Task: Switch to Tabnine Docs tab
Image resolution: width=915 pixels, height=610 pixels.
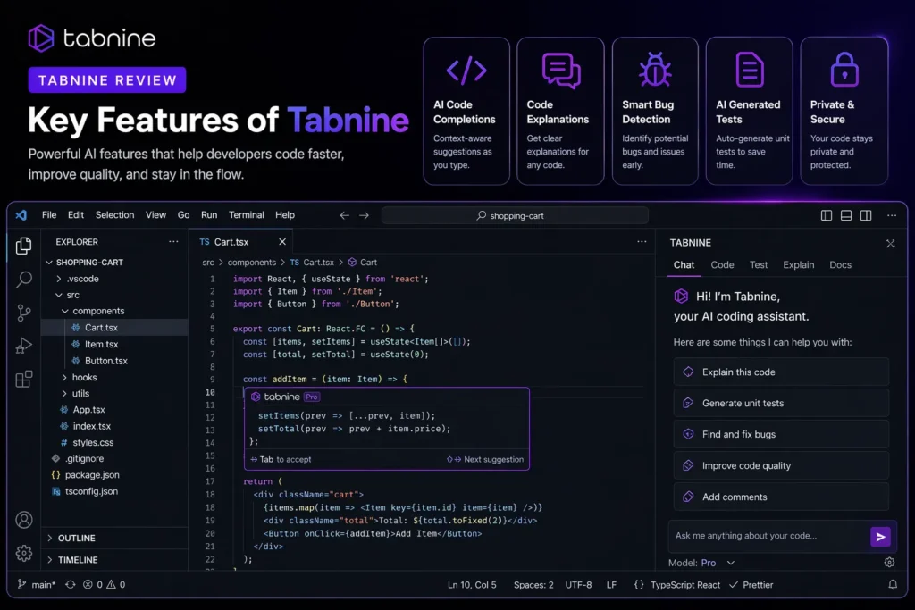Action: 840,264
